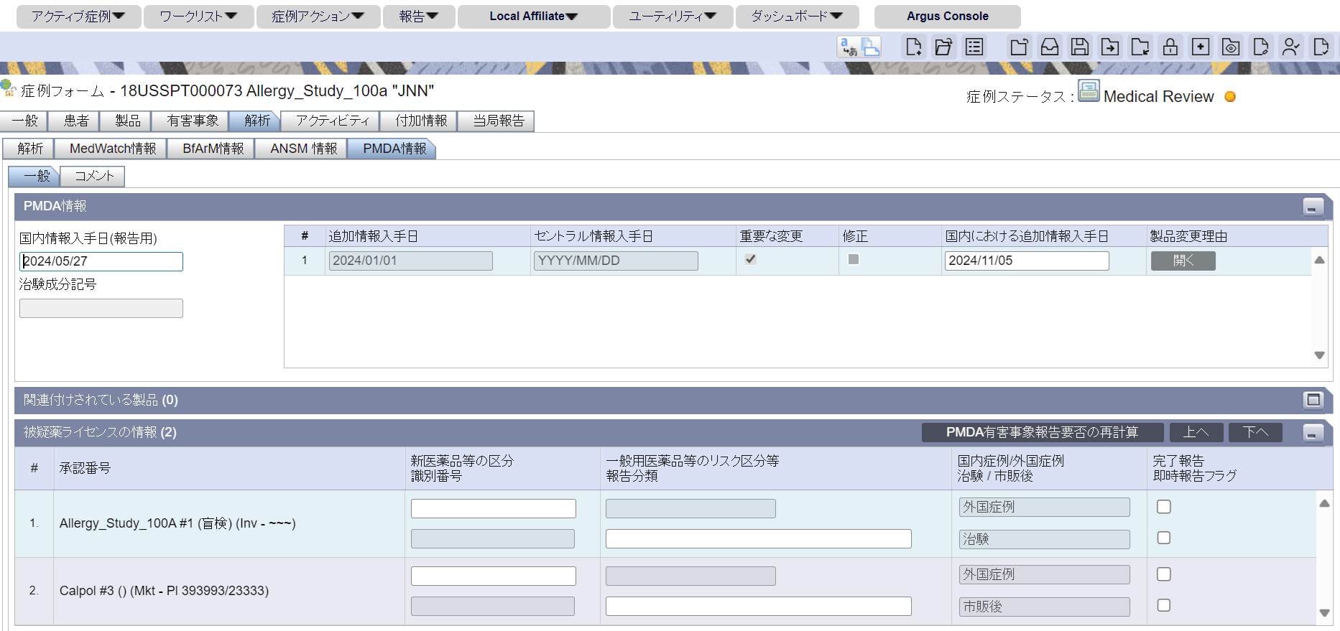This screenshot has width=1340, height=631.
Task: Click the folder with return arrow icon
Action: tap(1140, 47)
